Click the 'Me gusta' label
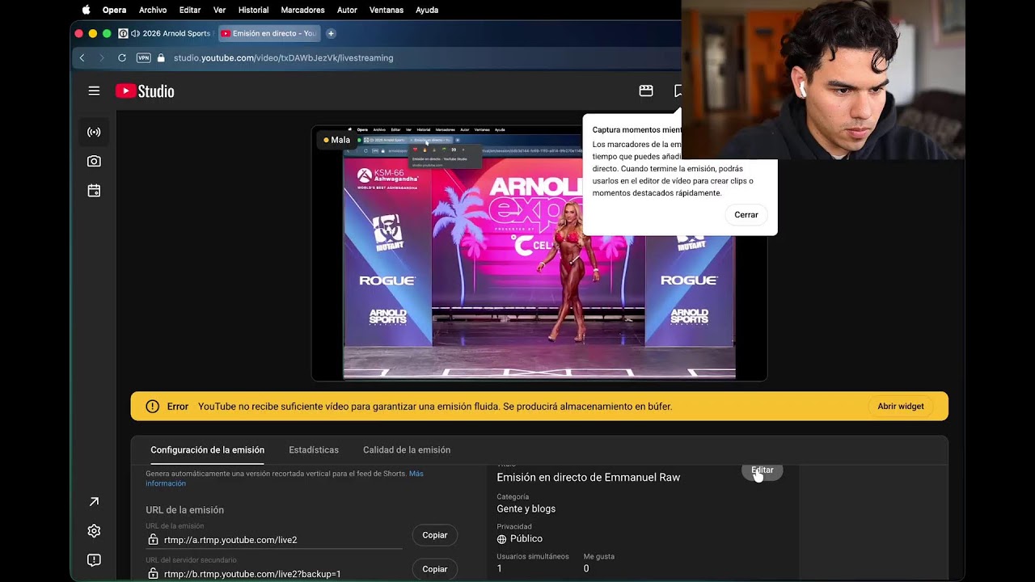 [x=599, y=557]
